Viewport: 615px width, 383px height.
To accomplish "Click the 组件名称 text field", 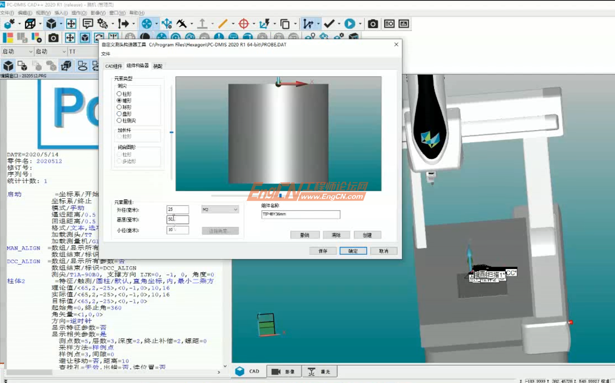I will coord(301,214).
